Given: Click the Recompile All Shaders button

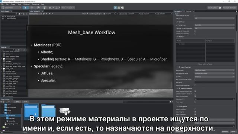Looking at the screenshot, I should click(x=229, y=7).
